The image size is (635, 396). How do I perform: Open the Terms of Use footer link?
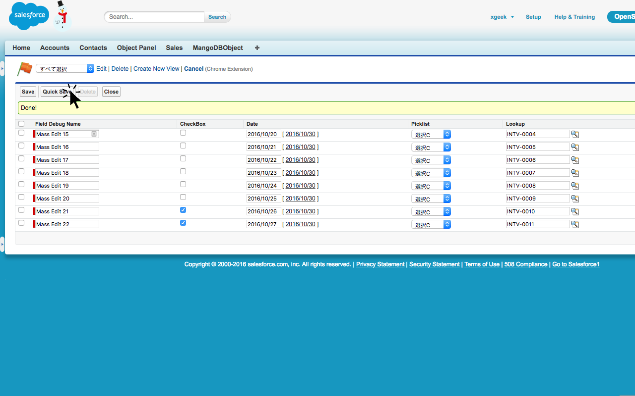pyautogui.click(x=482, y=264)
